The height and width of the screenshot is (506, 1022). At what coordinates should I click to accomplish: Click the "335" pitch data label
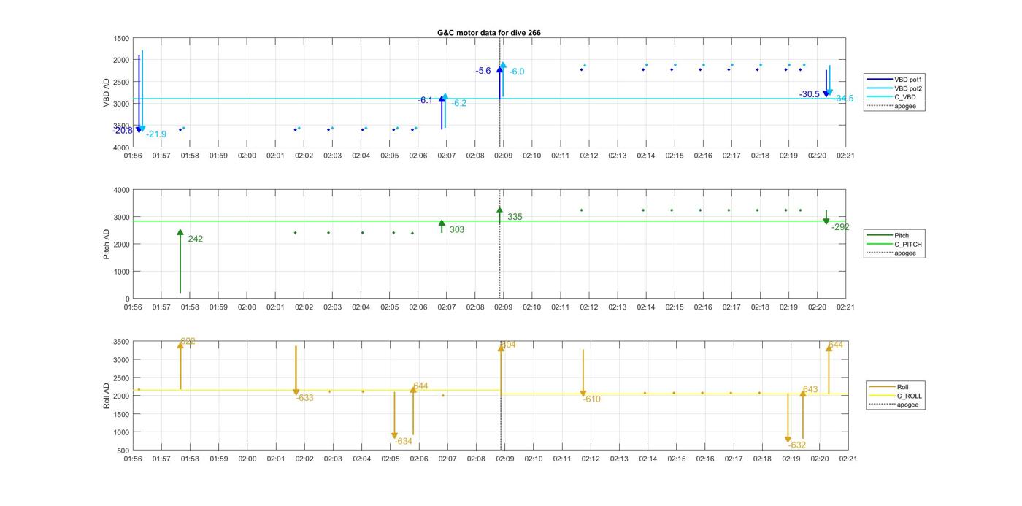515,217
